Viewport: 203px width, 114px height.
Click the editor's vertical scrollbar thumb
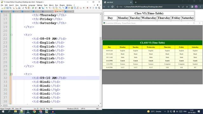[101, 54]
